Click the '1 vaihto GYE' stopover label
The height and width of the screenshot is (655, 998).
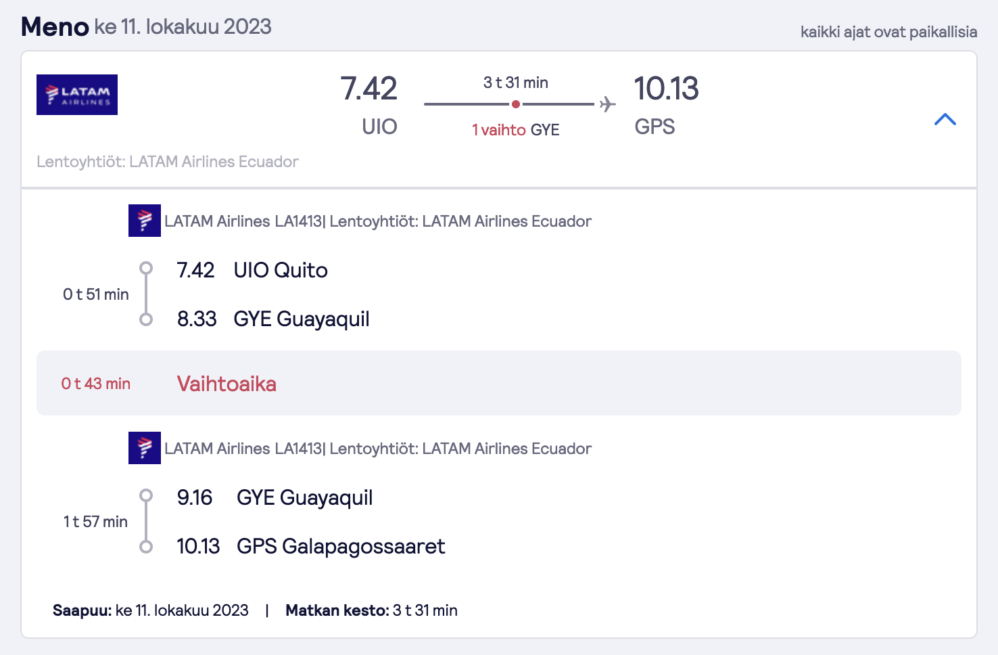pyautogui.click(x=516, y=130)
